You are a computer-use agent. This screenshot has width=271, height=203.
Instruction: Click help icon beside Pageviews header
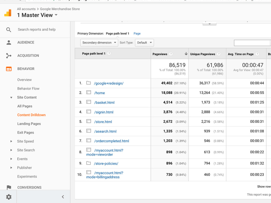point(171,54)
